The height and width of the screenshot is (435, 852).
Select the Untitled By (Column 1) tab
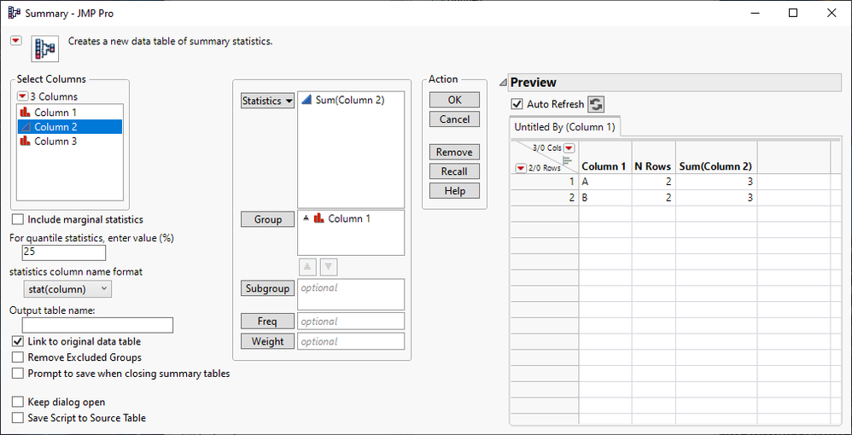tap(565, 127)
